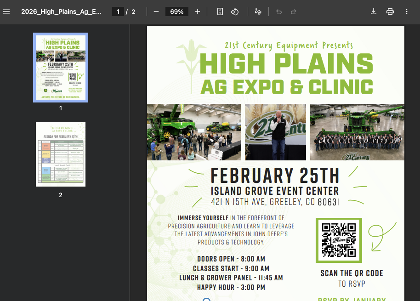Viewport: 420px width, 301px height.
Task: Rotate the document counterclockwise
Action: pyautogui.click(x=235, y=11)
